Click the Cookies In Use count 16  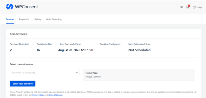(38, 50)
